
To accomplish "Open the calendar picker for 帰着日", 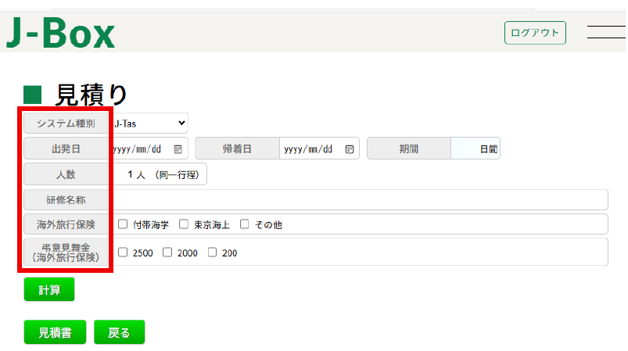I will coord(350,149).
